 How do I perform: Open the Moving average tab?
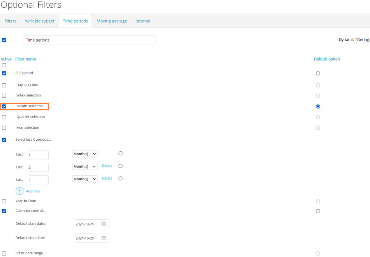point(112,21)
